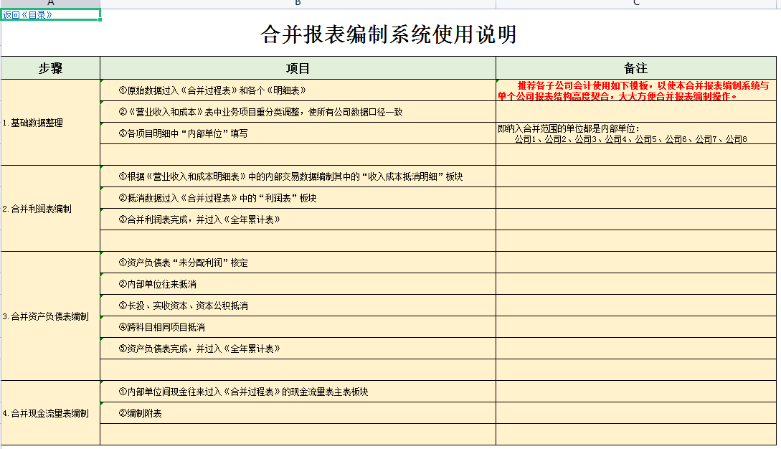The width and height of the screenshot is (781, 449).
Task: Click cell about 现金往来过入《合并过程表》
Action: [297, 391]
